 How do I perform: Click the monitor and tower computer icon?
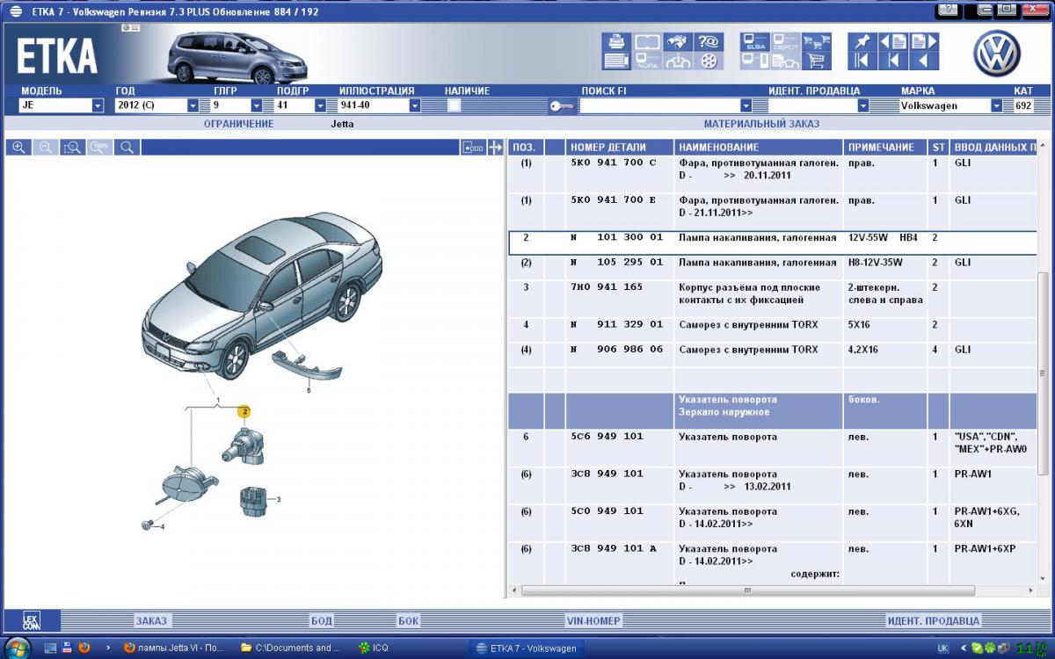pyautogui.click(x=755, y=62)
